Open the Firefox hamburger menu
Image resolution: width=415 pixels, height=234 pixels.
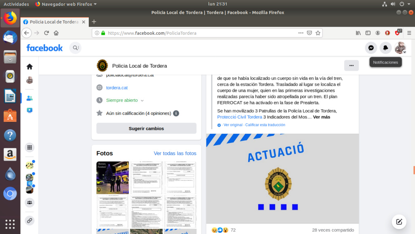[409, 33]
